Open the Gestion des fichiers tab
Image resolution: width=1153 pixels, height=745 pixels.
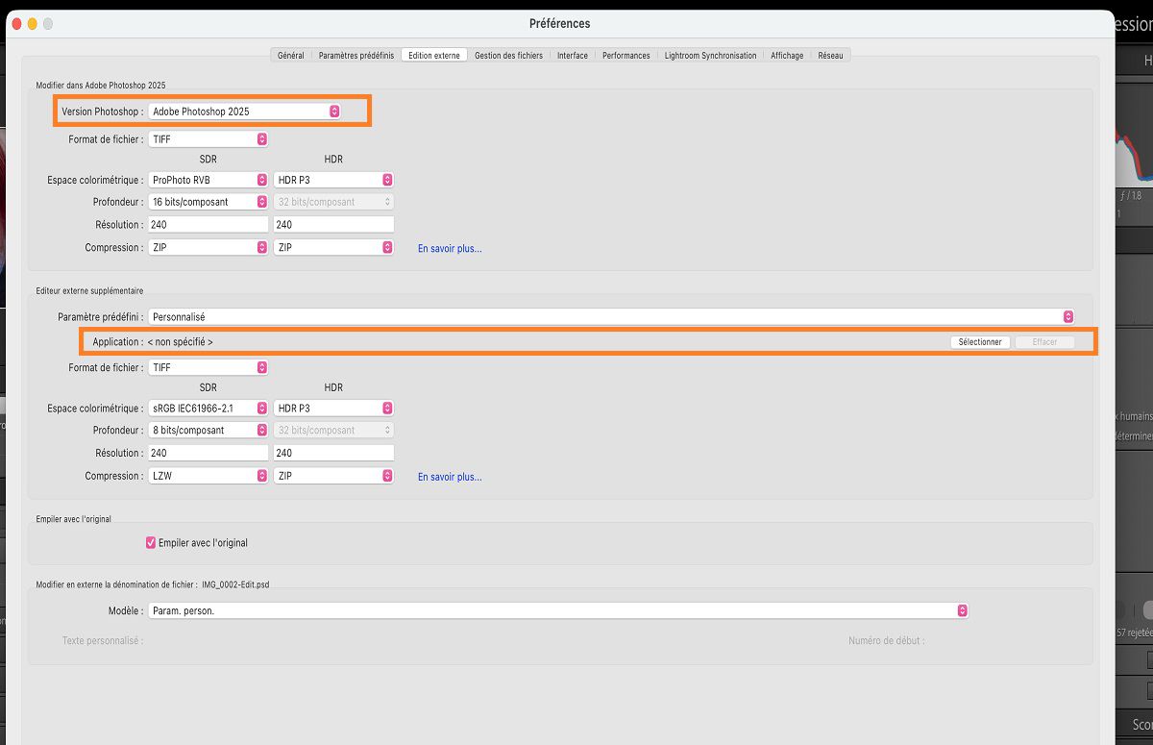(x=508, y=56)
